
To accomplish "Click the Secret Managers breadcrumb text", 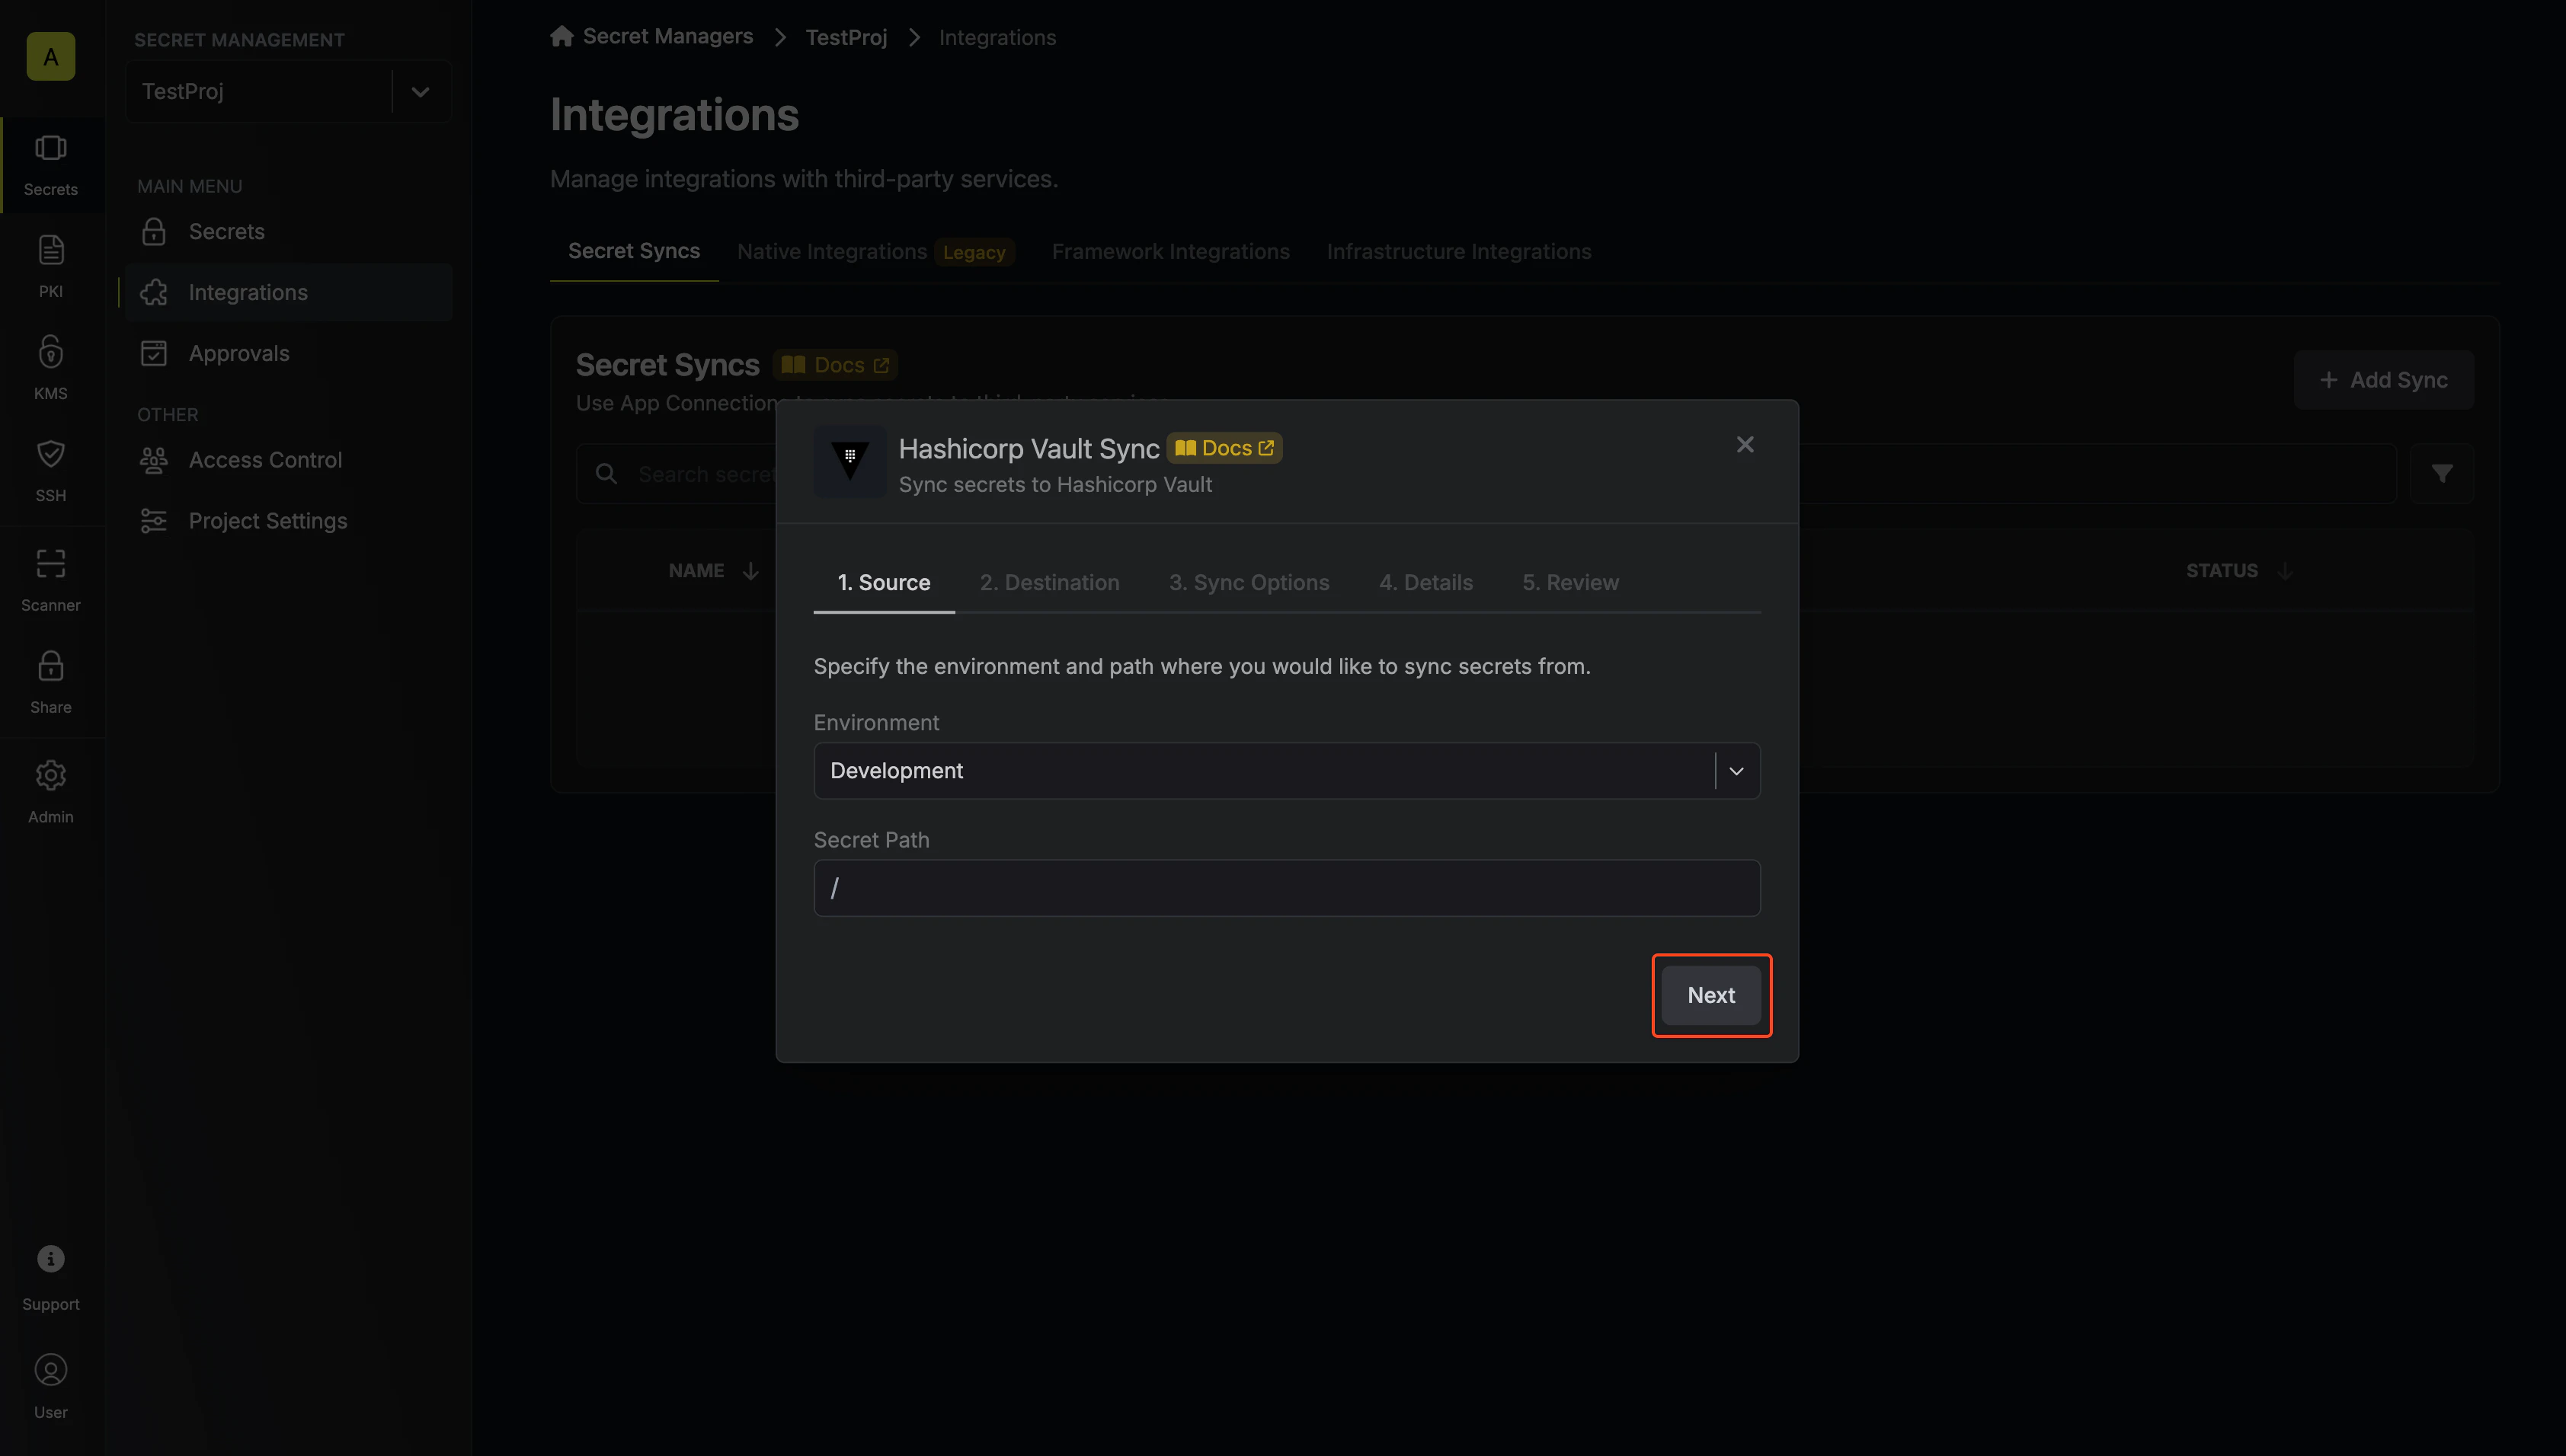I will pyautogui.click(x=667, y=36).
